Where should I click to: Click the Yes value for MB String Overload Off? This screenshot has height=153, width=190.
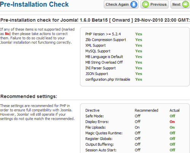[139, 62]
